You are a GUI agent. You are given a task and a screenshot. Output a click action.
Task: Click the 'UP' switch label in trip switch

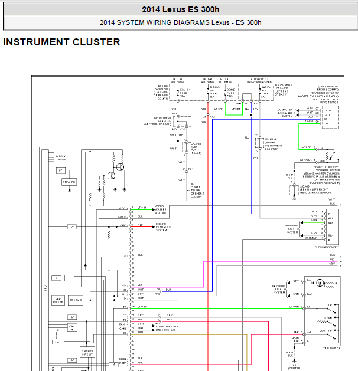click(x=330, y=305)
